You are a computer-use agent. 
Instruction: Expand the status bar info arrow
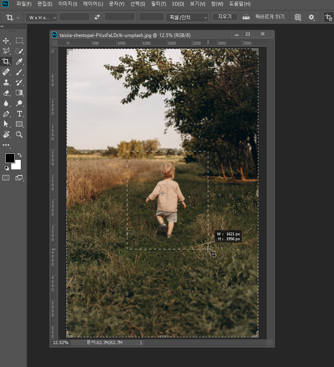[x=141, y=343]
